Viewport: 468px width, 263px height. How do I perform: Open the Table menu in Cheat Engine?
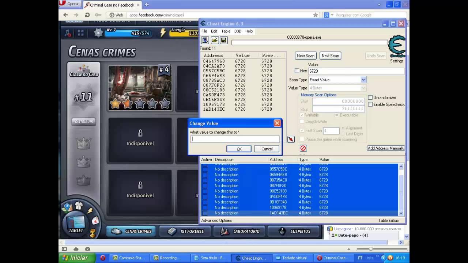point(226,31)
